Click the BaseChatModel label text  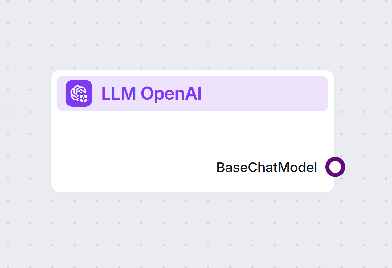point(266,167)
